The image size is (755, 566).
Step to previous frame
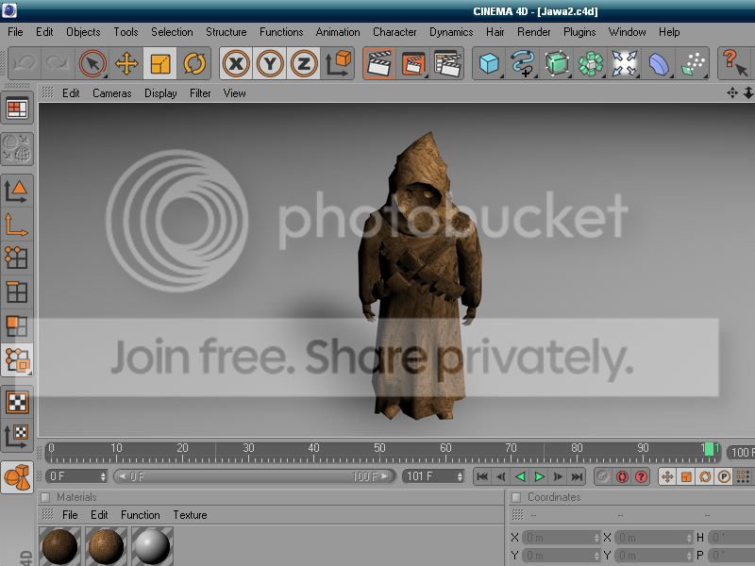pyautogui.click(x=501, y=476)
